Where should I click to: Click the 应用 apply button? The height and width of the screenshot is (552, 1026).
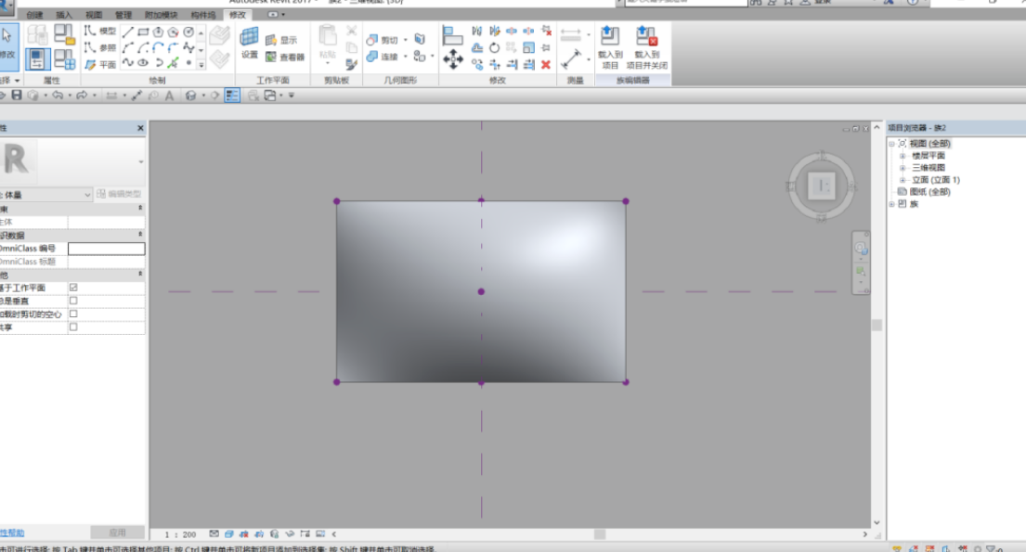[118, 533]
